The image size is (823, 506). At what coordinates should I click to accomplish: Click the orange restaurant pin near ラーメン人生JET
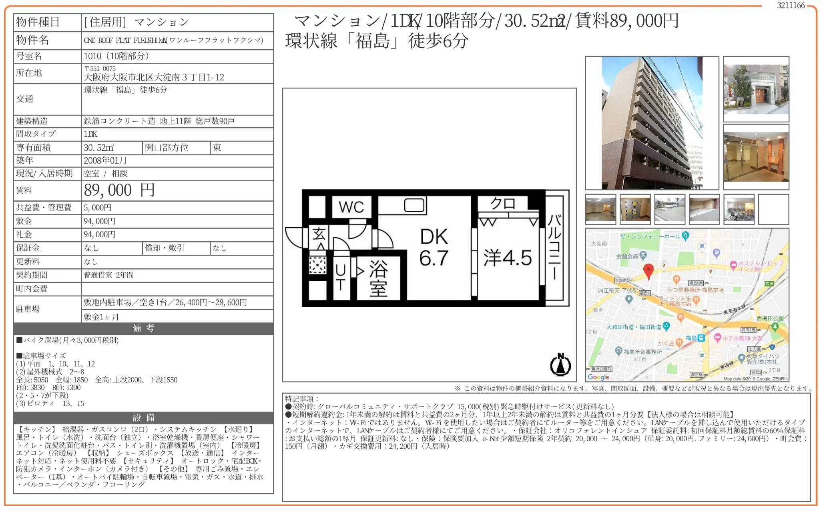(696, 300)
